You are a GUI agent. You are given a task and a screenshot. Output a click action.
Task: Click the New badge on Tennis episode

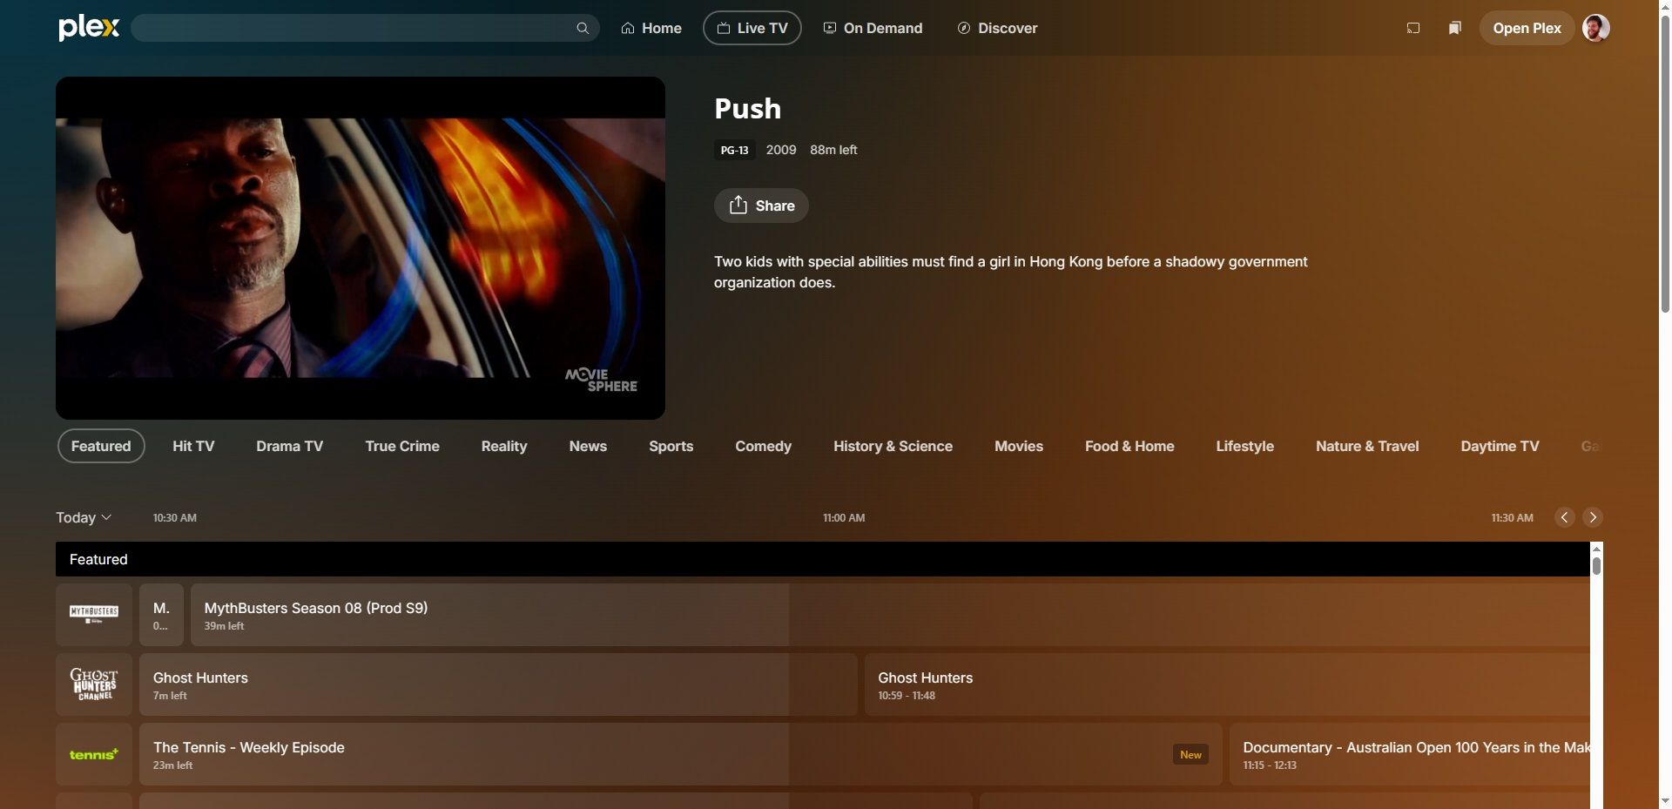pos(1190,754)
